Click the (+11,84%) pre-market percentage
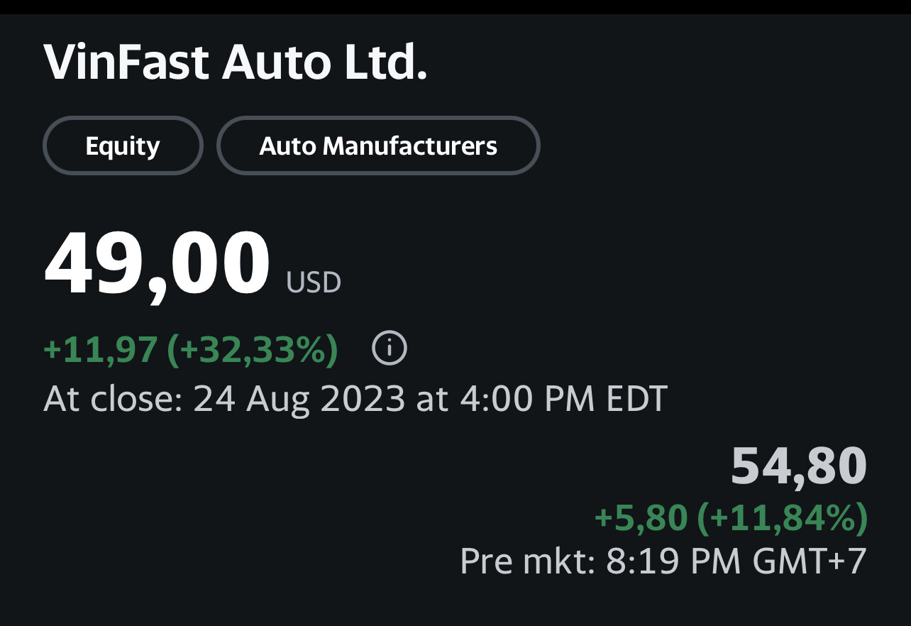 tap(783, 517)
